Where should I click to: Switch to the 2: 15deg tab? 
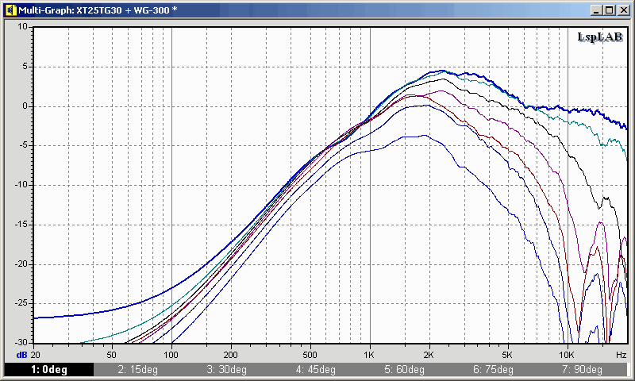(137, 369)
